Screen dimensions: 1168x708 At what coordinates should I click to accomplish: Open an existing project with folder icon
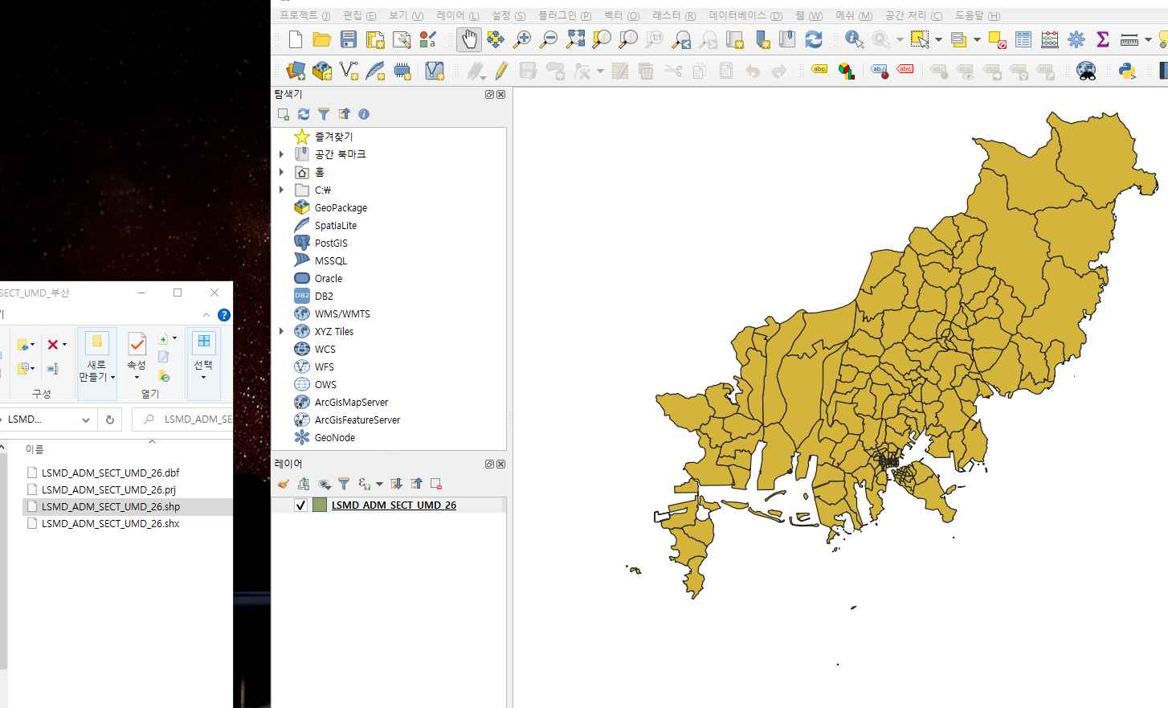pos(321,39)
